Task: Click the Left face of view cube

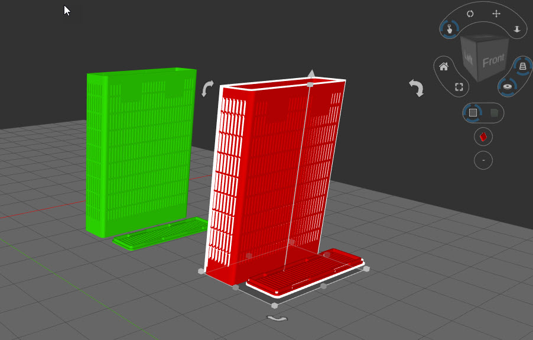Action: click(469, 58)
